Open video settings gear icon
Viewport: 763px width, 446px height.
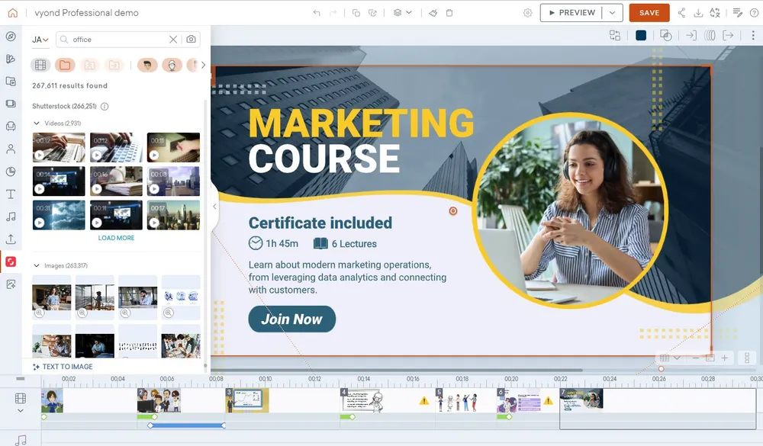527,13
